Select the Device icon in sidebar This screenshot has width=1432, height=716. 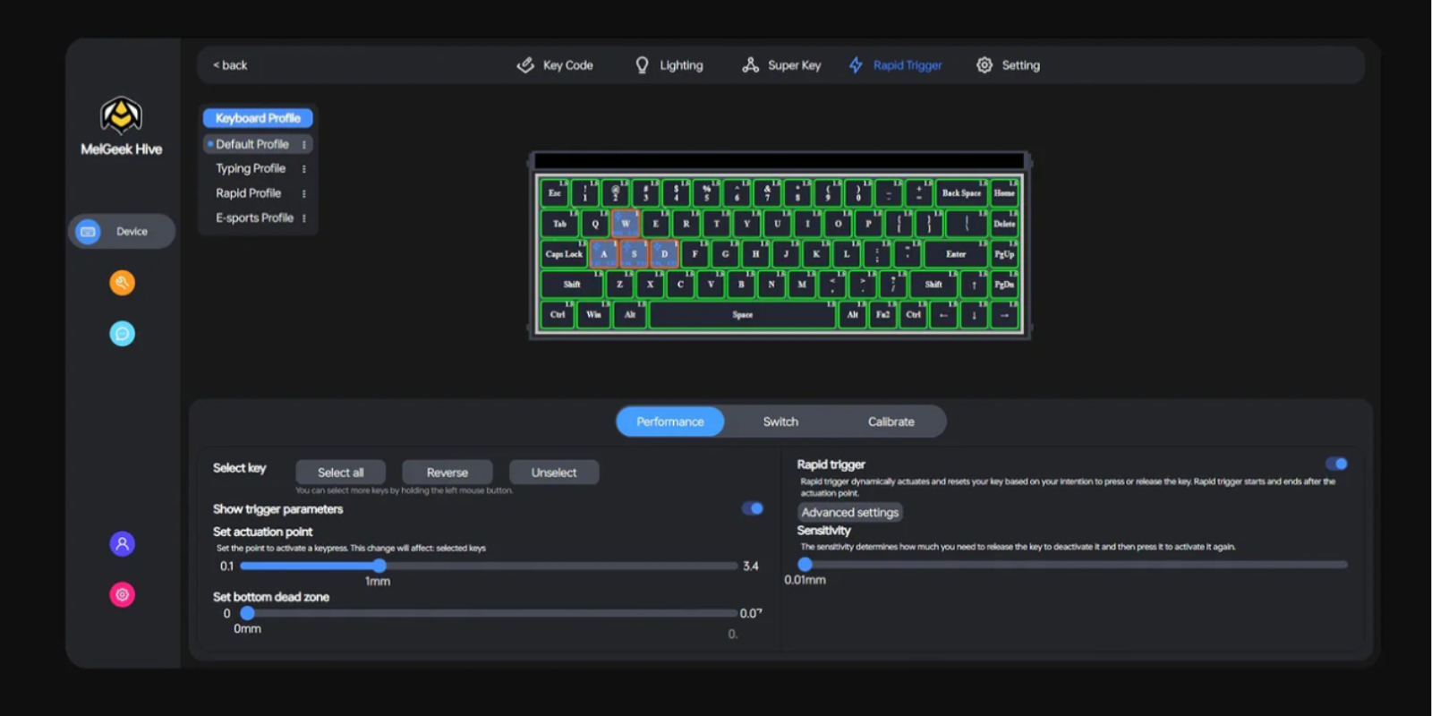[x=89, y=232]
